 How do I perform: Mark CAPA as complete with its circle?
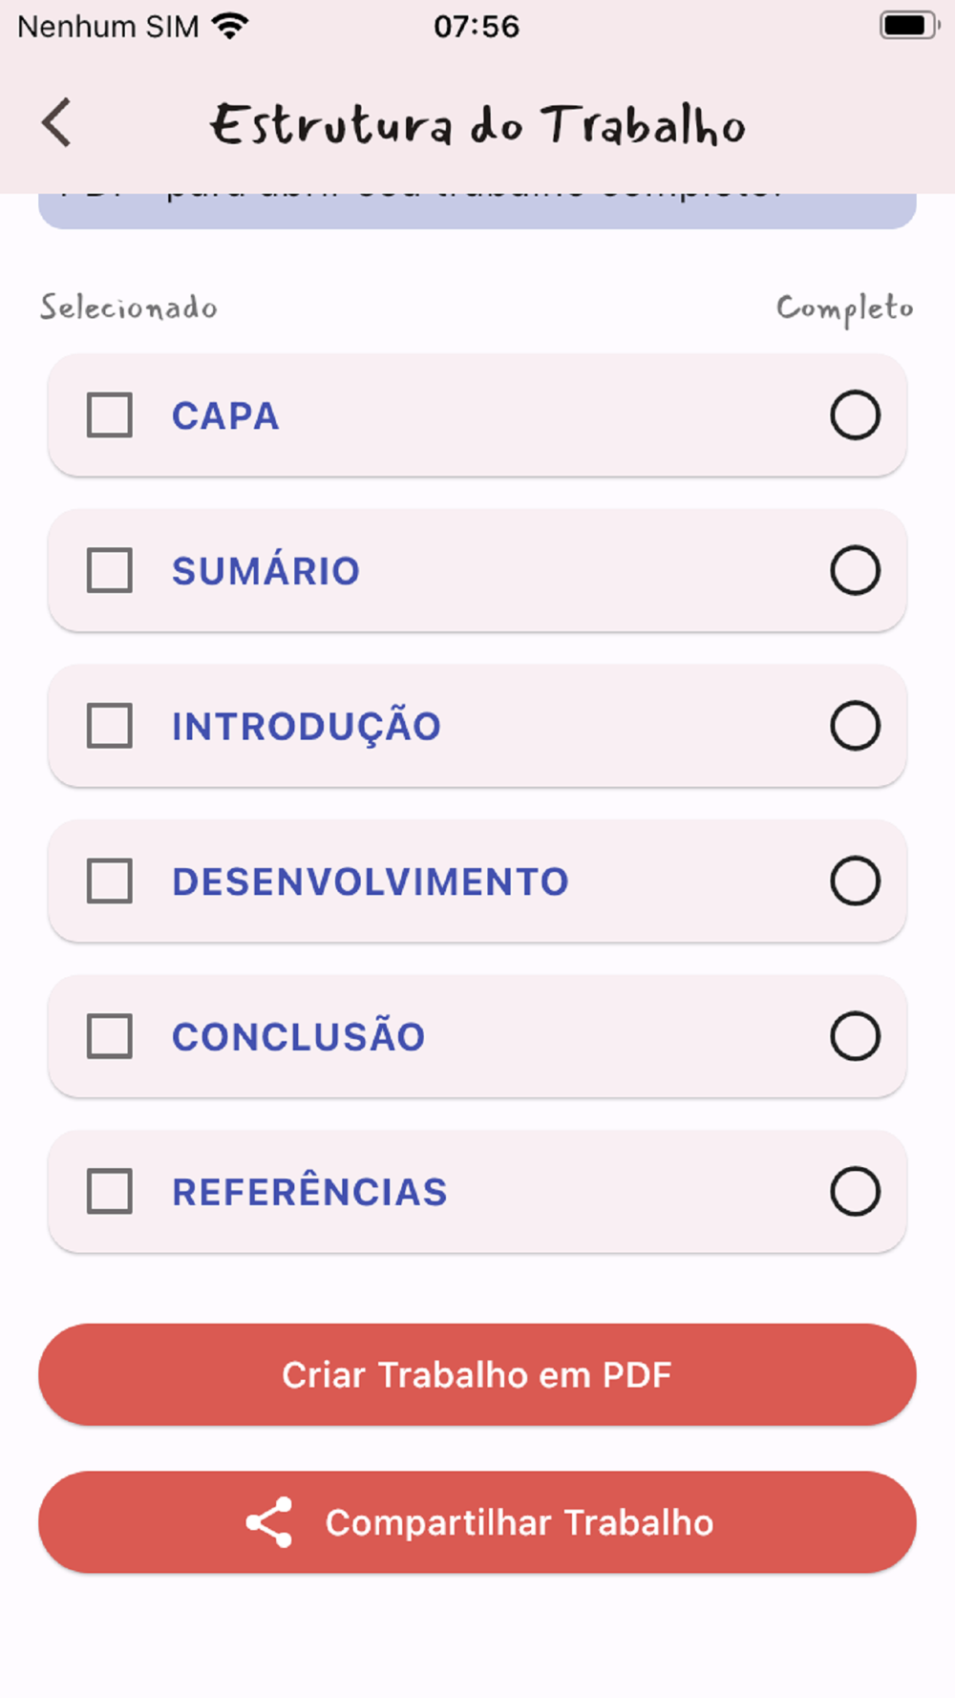click(855, 415)
